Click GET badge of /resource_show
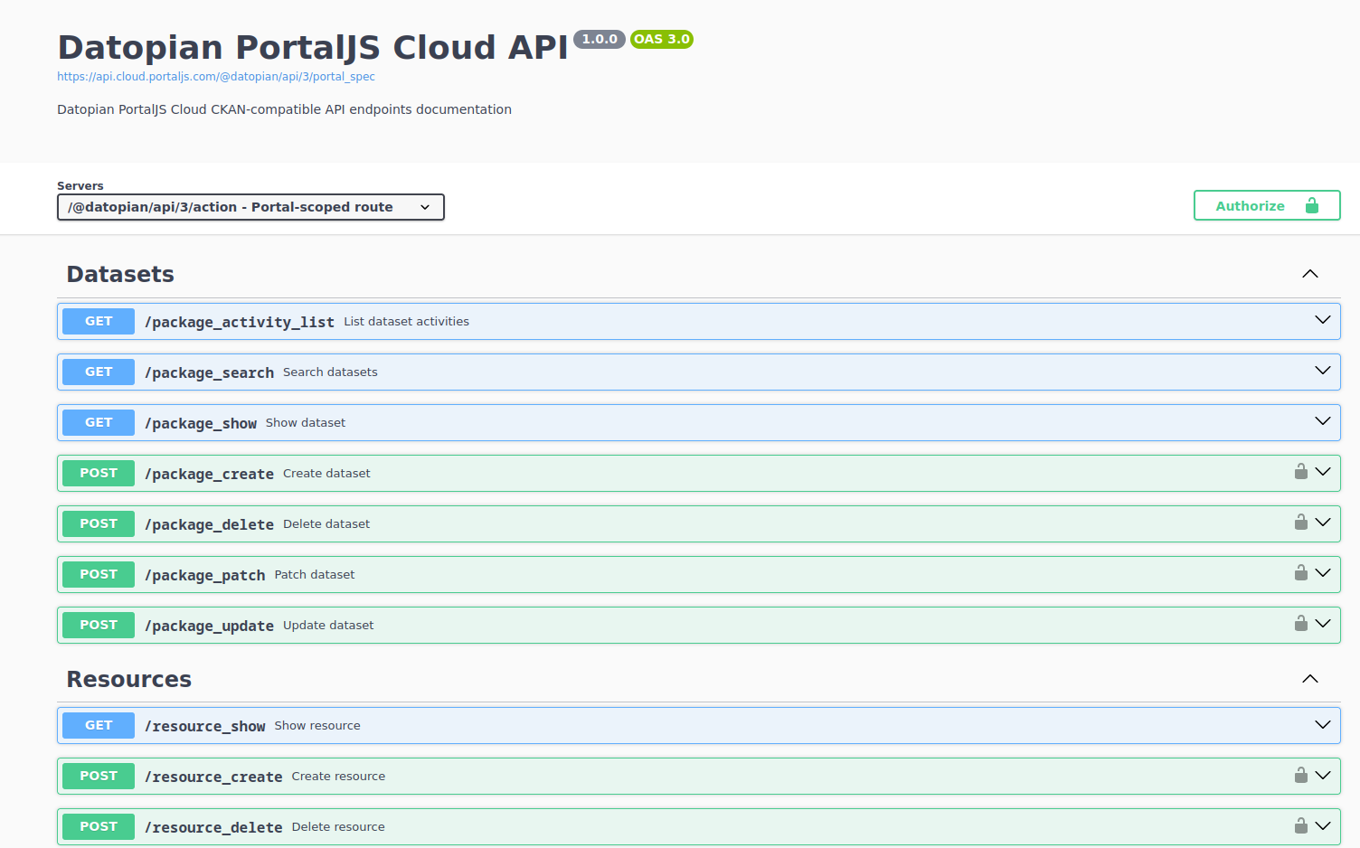This screenshot has width=1360, height=848. 99,725
